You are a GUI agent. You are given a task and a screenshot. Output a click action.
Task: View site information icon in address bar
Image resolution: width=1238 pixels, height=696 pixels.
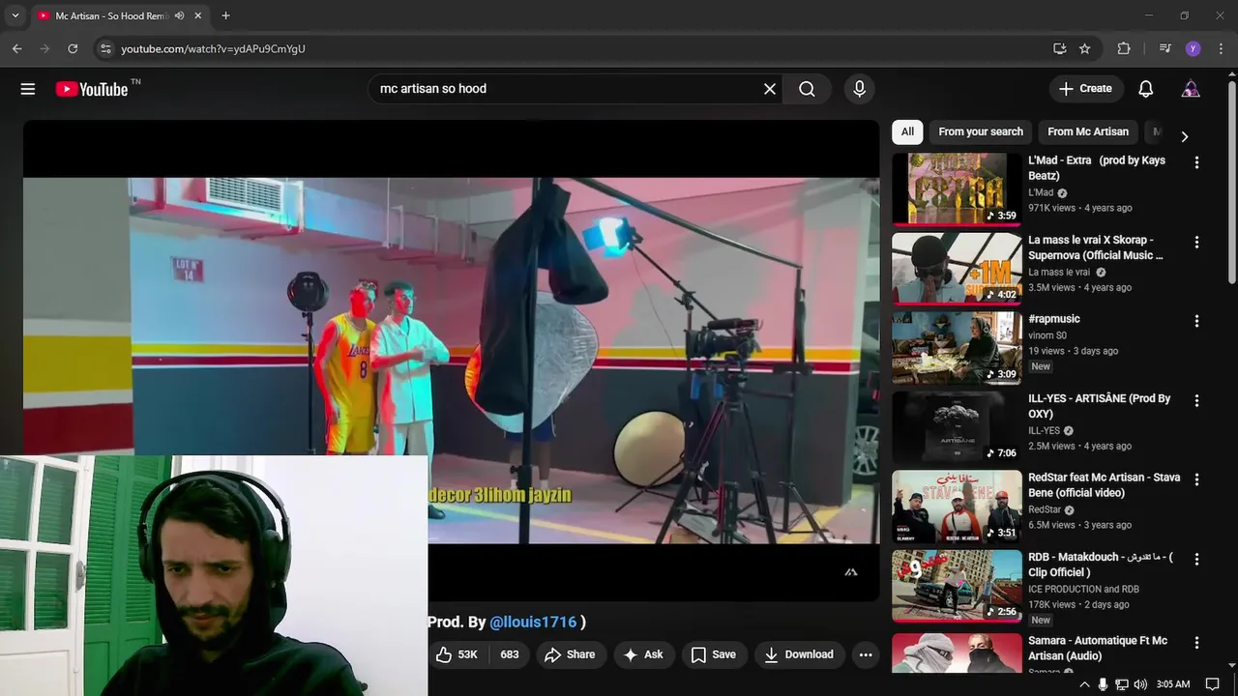(105, 48)
